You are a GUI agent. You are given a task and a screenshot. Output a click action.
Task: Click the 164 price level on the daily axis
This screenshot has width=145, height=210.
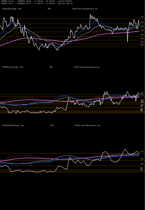coord(142,22)
